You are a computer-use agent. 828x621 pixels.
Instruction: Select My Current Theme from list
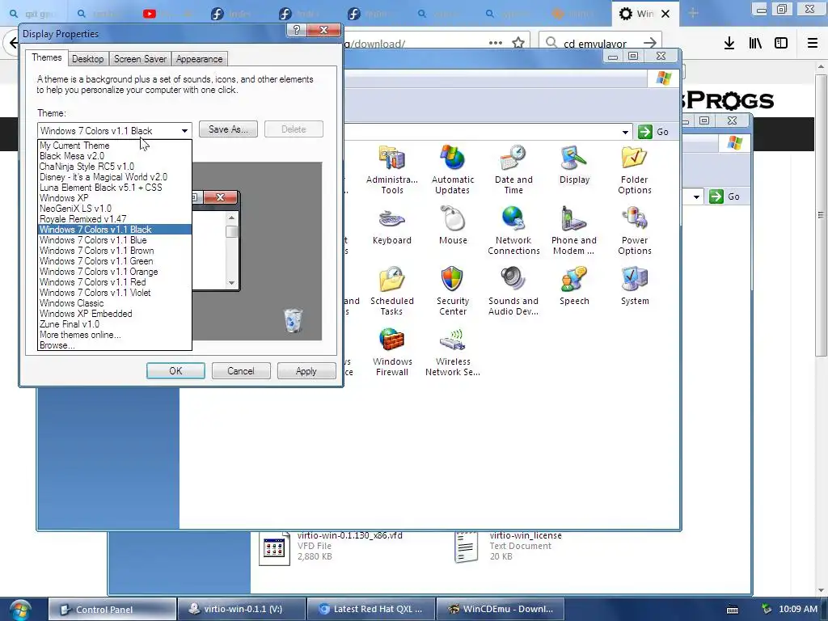115,146
